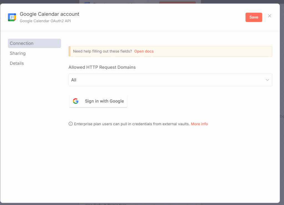This screenshot has width=284, height=205.
Task: Click the yellow help notice banner text
Action: point(102,51)
